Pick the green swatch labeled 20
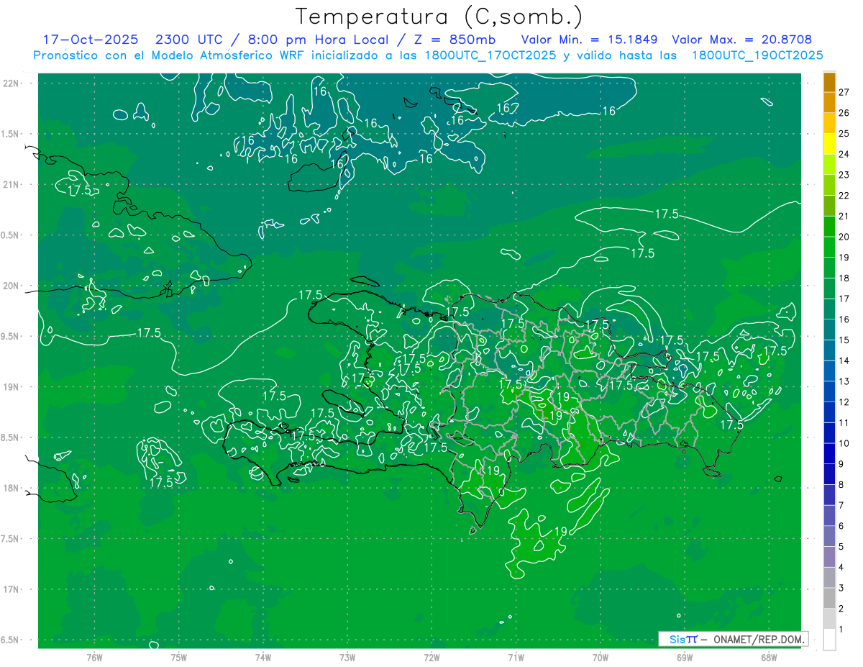Image resolution: width=863 pixels, height=667 pixels. (x=829, y=227)
